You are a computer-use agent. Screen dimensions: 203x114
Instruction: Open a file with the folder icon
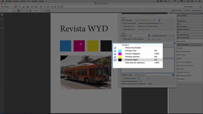tap(16, 7)
